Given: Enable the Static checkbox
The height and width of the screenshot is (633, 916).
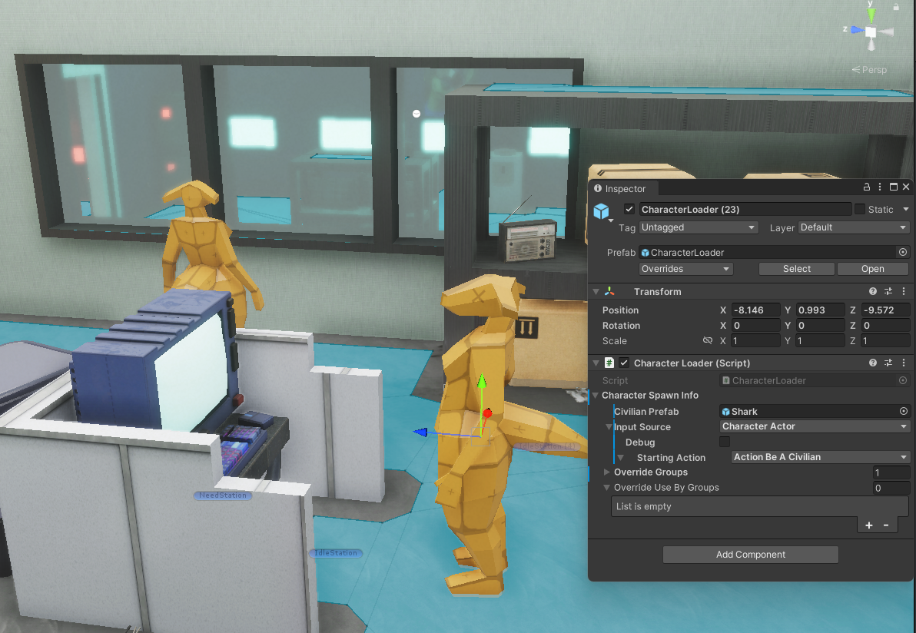Looking at the screenshot, I should [x=860, y=210].
